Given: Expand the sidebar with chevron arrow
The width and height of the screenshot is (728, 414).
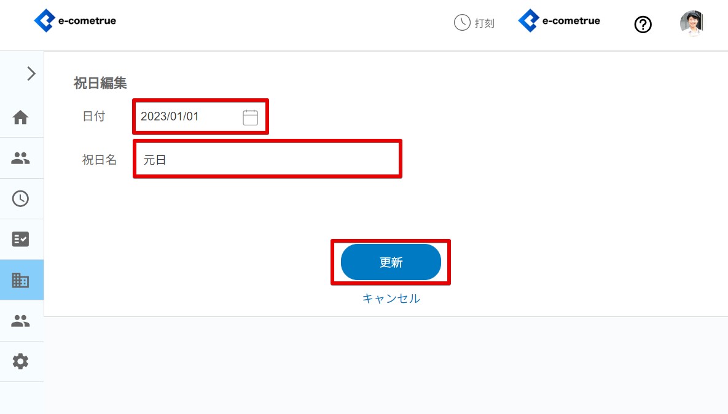Looking at the screenshot, I should pyautogui.click(x=31, y=73).
